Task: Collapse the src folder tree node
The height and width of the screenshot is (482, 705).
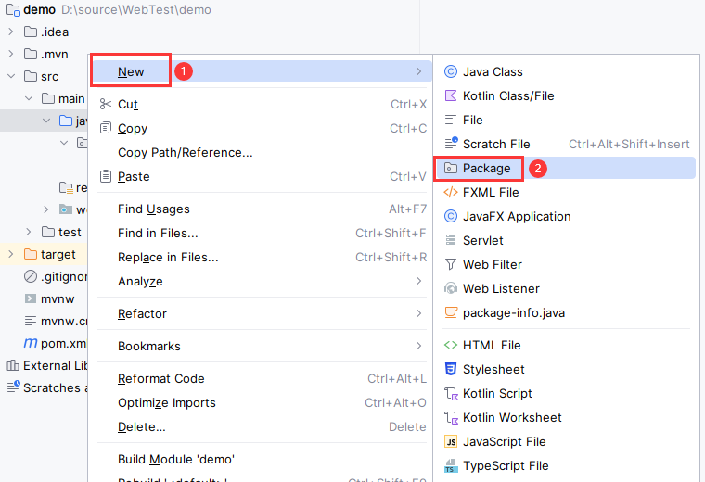Action: pos(11,77)
